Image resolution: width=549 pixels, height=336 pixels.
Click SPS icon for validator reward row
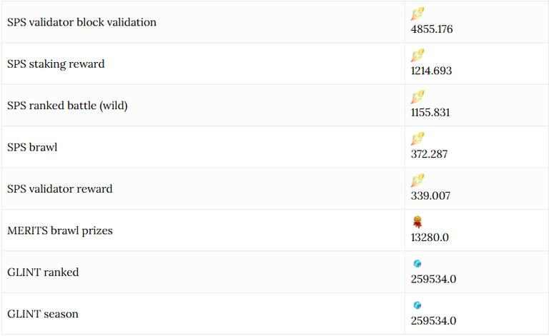tap(417, 180)
